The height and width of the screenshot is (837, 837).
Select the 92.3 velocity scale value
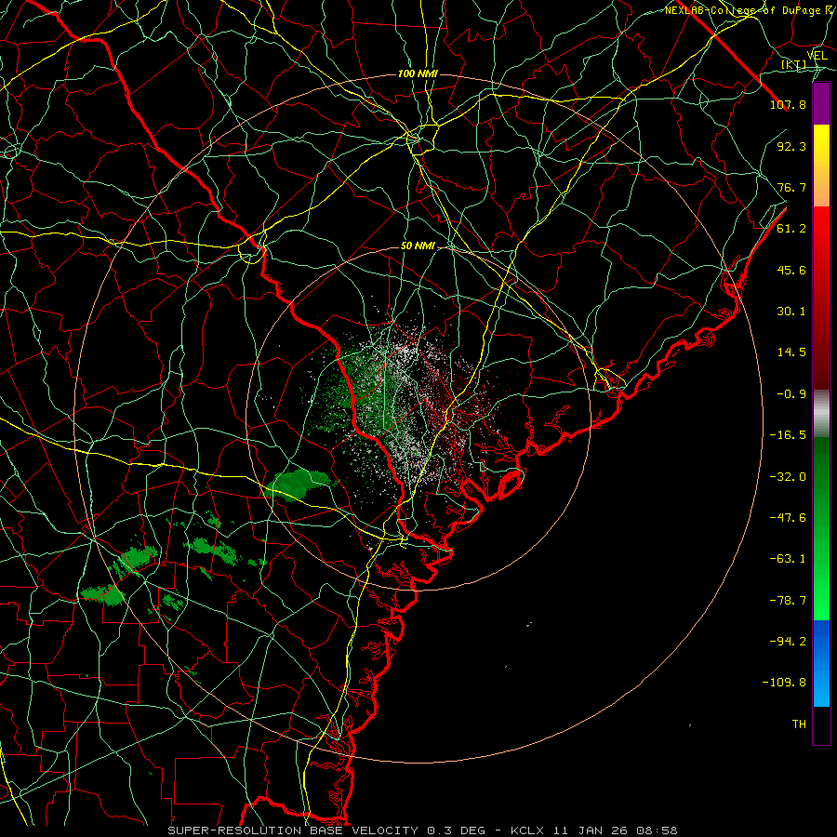click(791, 146)
